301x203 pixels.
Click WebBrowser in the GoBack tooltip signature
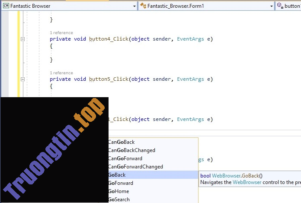tap(224, 176)
